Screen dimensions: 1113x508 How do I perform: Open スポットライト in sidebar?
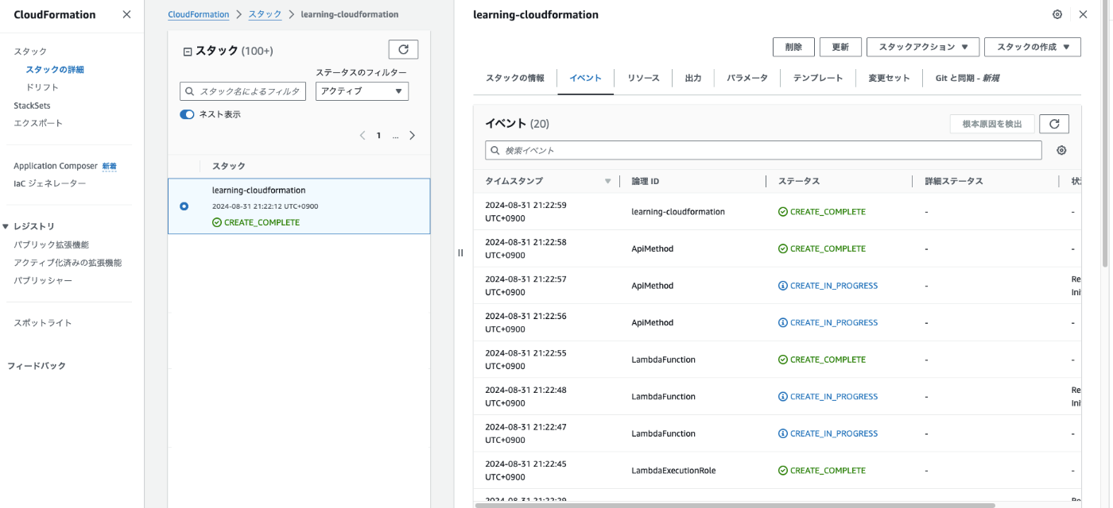coord(43,323)
